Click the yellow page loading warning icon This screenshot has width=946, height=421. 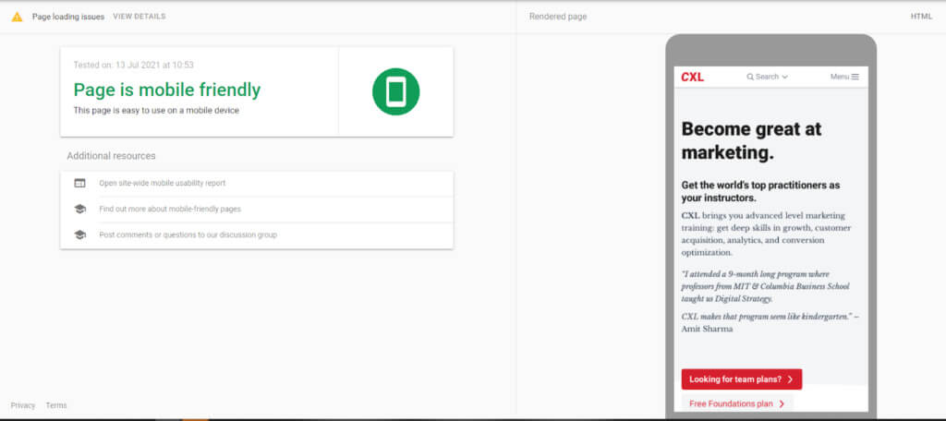click(17, 17)
